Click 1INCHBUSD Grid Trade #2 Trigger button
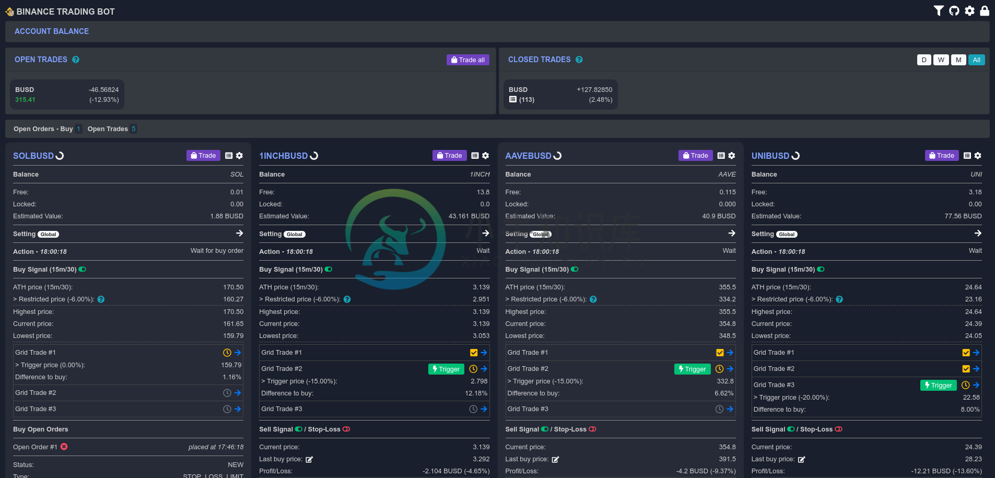 (446, 369)
